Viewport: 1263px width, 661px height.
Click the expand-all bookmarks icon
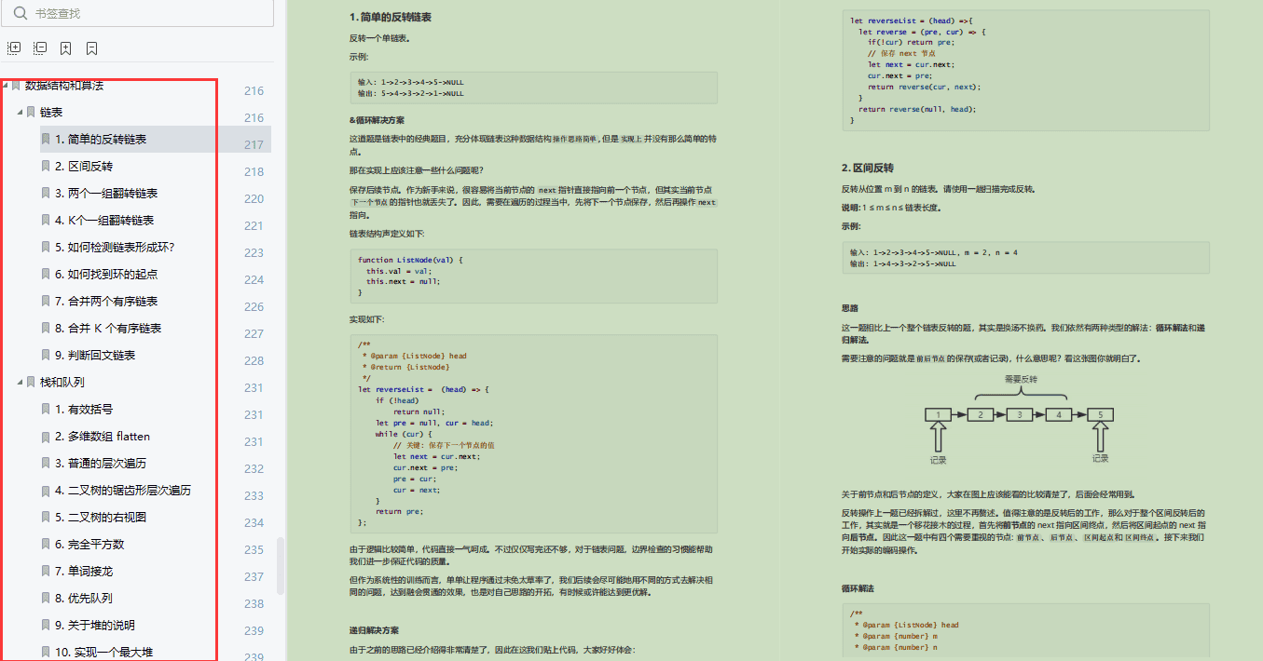[13, 48]
